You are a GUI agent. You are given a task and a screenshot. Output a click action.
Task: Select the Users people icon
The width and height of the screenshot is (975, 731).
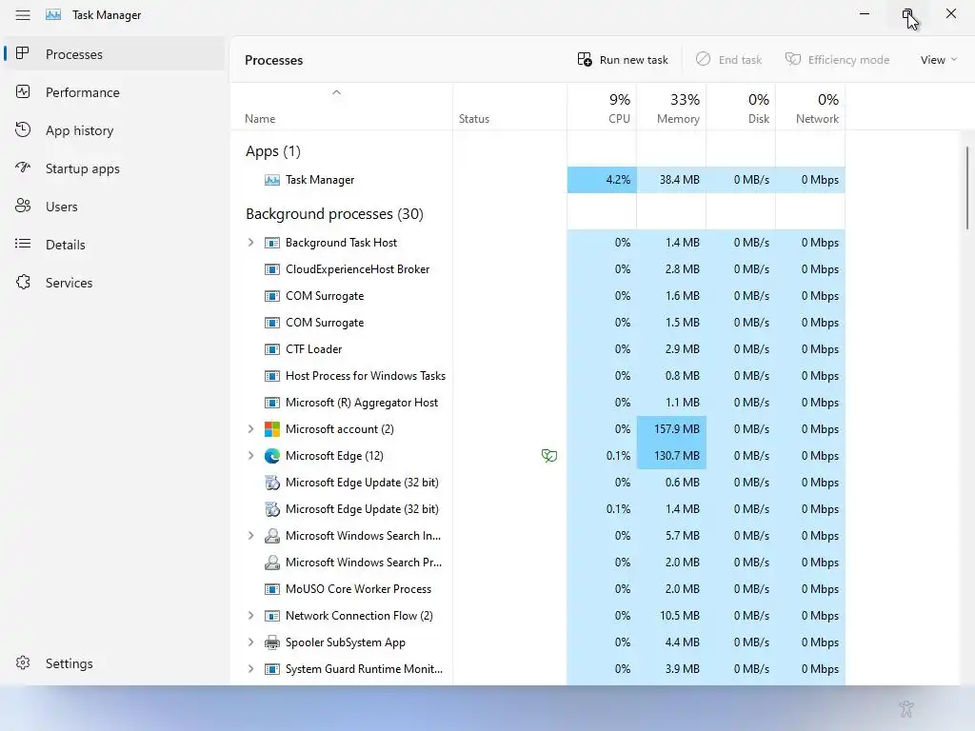click(23, 206)
